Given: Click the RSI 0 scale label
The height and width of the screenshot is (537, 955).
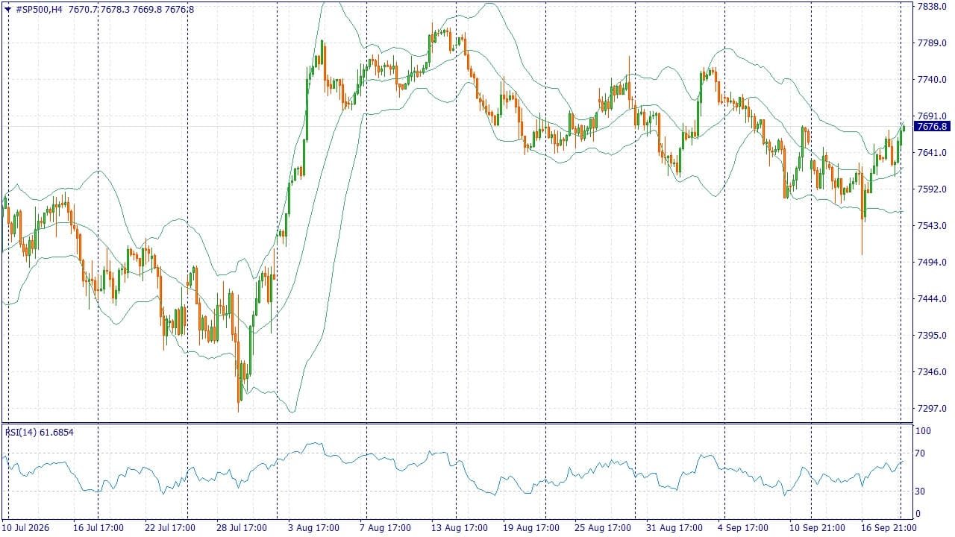Looking at the screenshot, I should coord(920,514).
